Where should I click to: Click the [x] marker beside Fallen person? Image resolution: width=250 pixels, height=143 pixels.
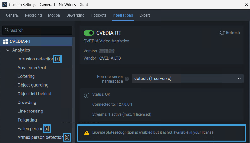click(x=47, y=128)
